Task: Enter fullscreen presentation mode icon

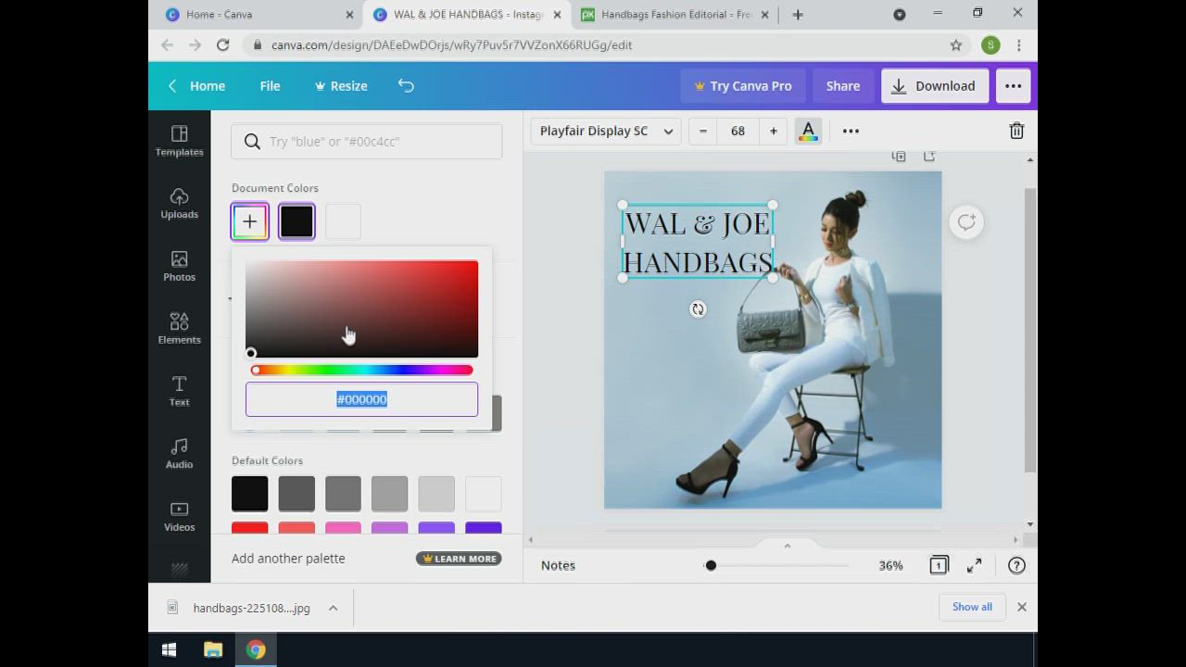Action: [x=974, y=565]
